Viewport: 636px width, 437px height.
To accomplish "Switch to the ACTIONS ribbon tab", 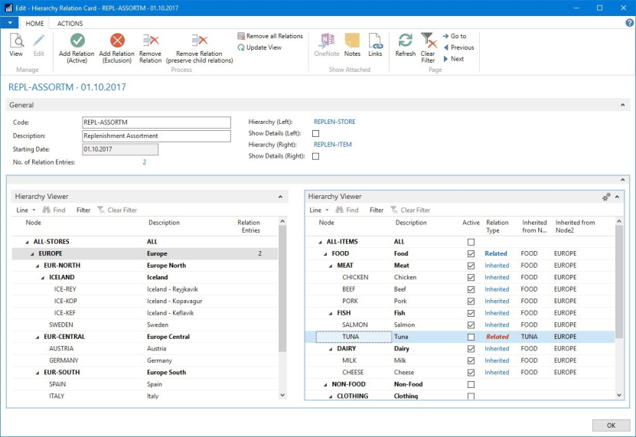I will tap(70, 24).
